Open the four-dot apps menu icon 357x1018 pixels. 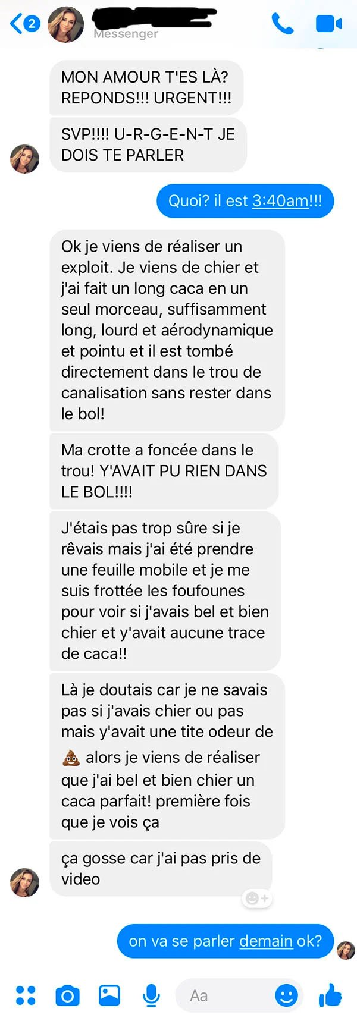pos(26,995)
